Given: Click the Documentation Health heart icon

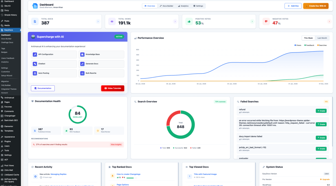Looking at the screenshot, I should [x=32, y=101].
